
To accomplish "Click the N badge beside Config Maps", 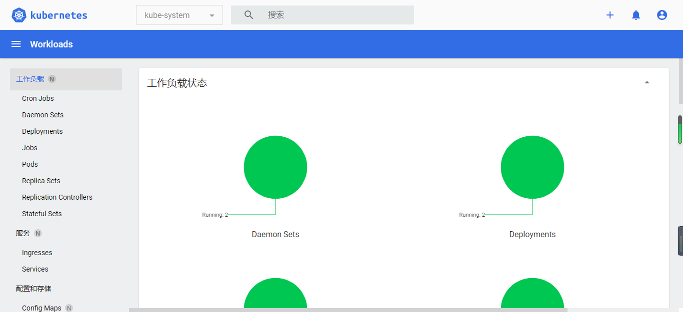I will 69,308.
